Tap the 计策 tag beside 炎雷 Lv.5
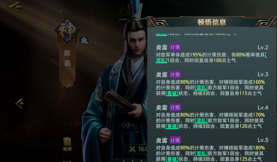This screenshot has width=277, height=162. click(175, 140)
